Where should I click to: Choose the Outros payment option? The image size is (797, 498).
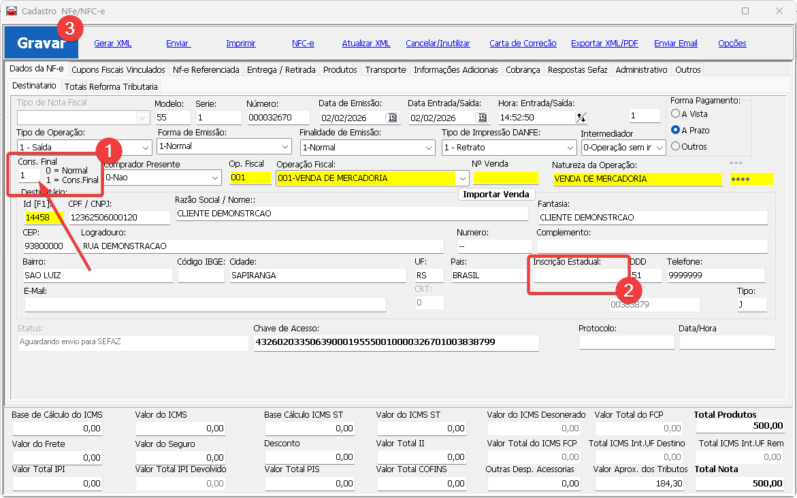[x=676, y=146]
